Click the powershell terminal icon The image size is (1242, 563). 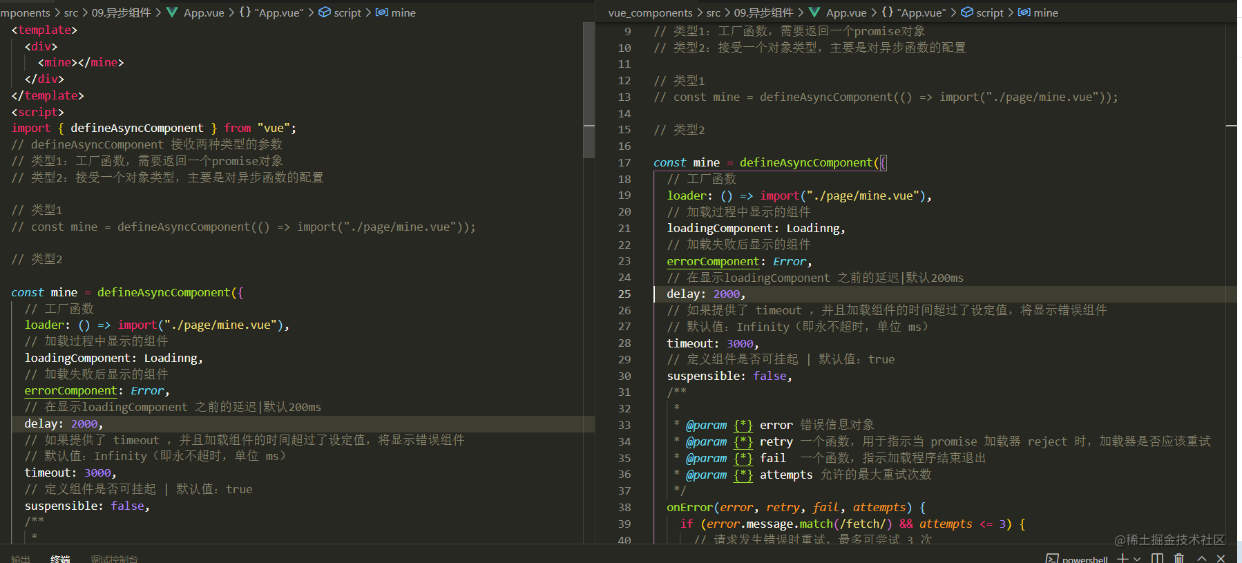(x=1052, y=558)
